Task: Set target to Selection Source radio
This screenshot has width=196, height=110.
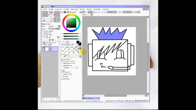Action: 62,74
